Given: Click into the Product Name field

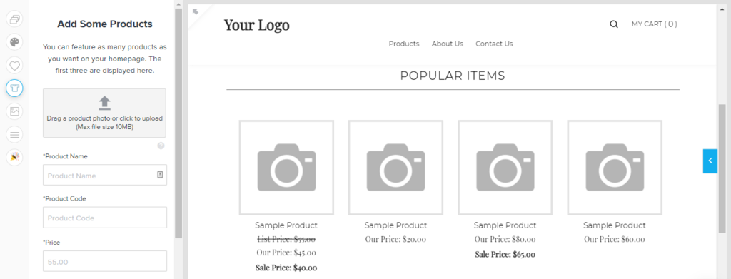Looking at the screenshot, I should tap(104, 175).
